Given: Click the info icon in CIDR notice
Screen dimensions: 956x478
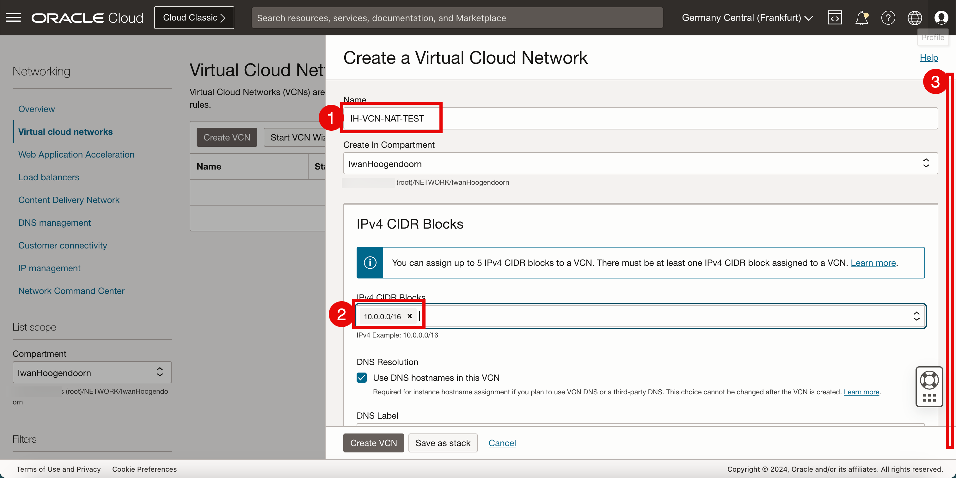Looking at the screenshot, I should 370,263.
